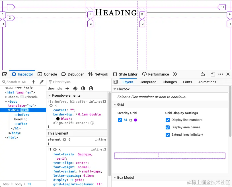This screenshot has height=187, width=232.
Task: Open the Style Editor panel
Action: coord(125,74)
